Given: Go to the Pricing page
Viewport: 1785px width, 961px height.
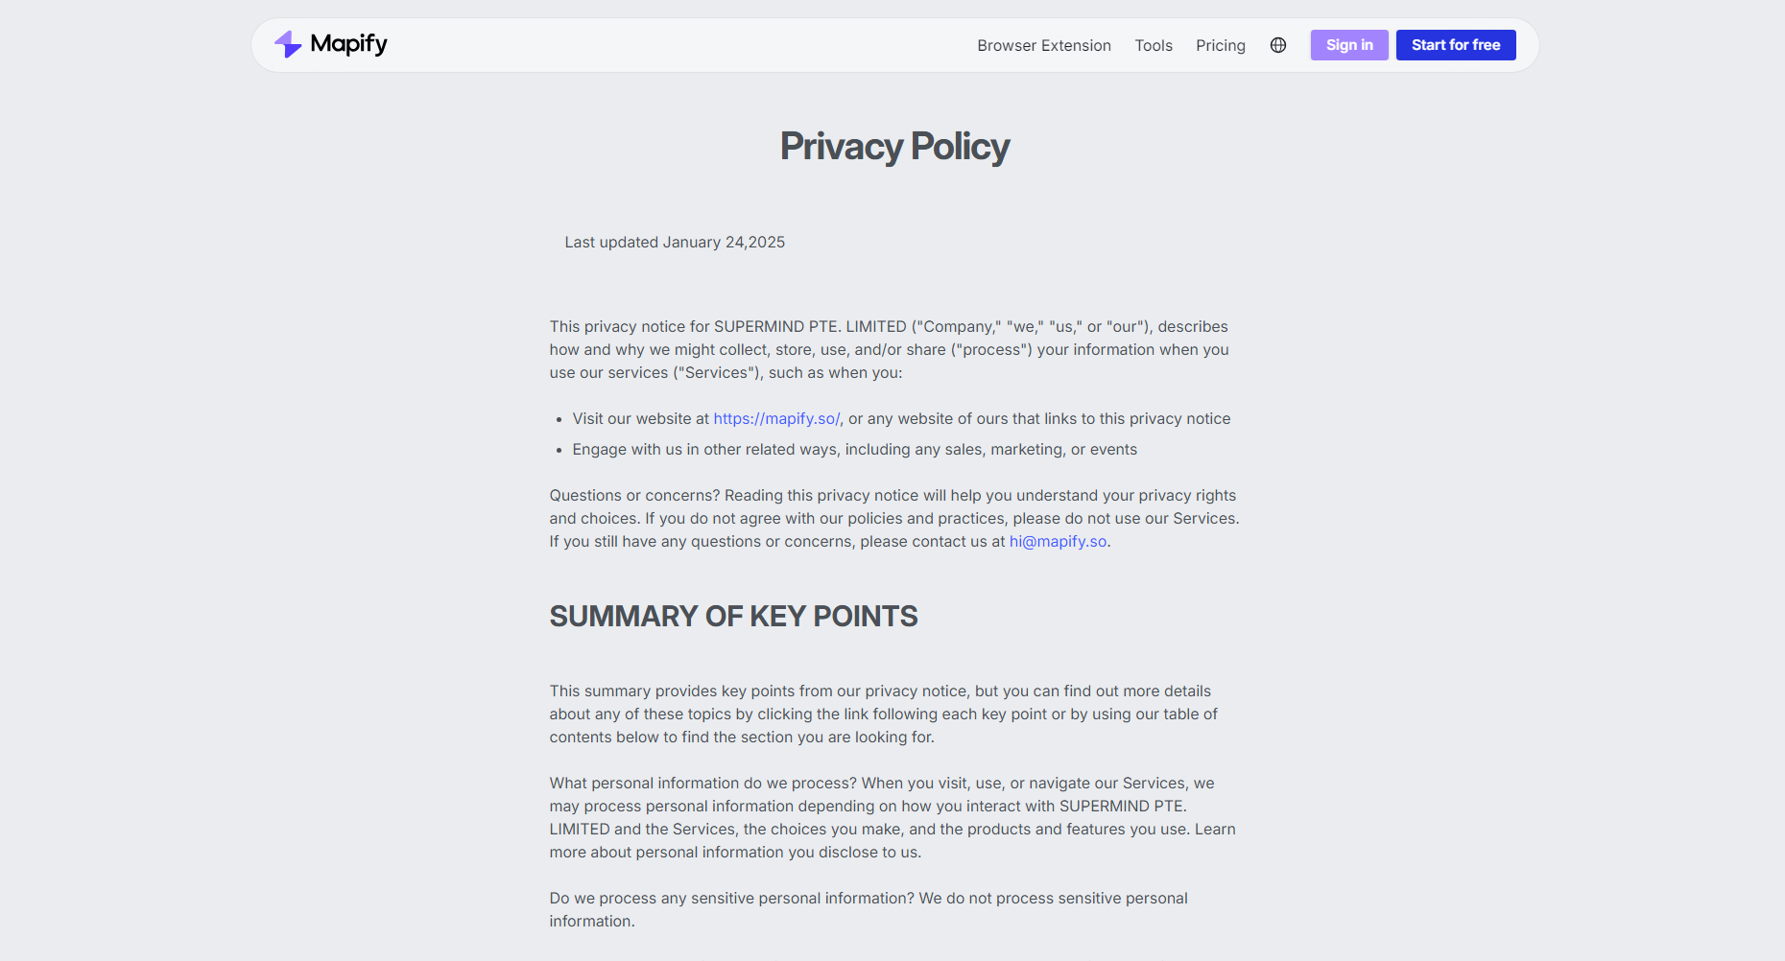Looking at the screenshot, I should pos(1221,45).
